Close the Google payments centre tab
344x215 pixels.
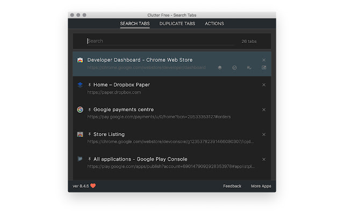264,110
